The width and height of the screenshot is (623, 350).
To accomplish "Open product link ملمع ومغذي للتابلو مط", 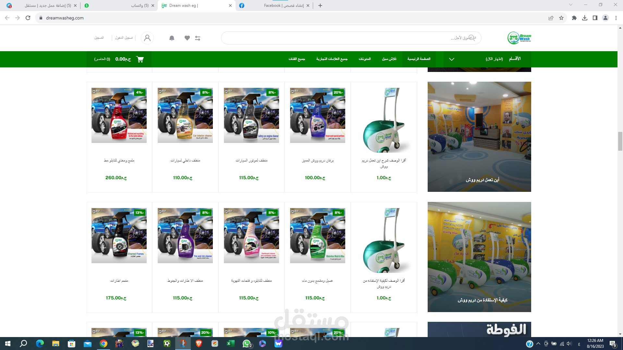I will (119, 160).
